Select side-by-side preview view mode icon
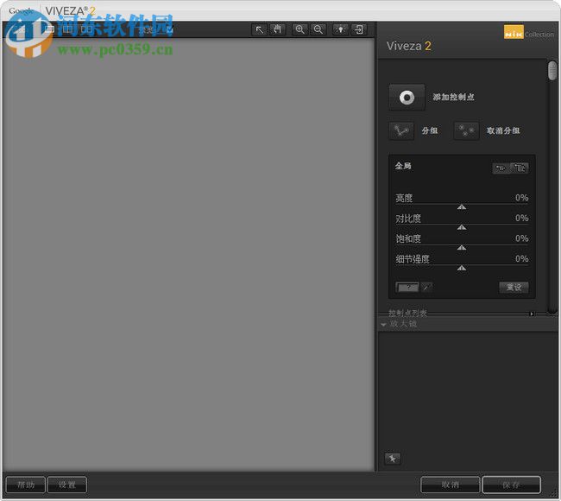561x501 pixels. pyautogui.click(x=85, y=29)
